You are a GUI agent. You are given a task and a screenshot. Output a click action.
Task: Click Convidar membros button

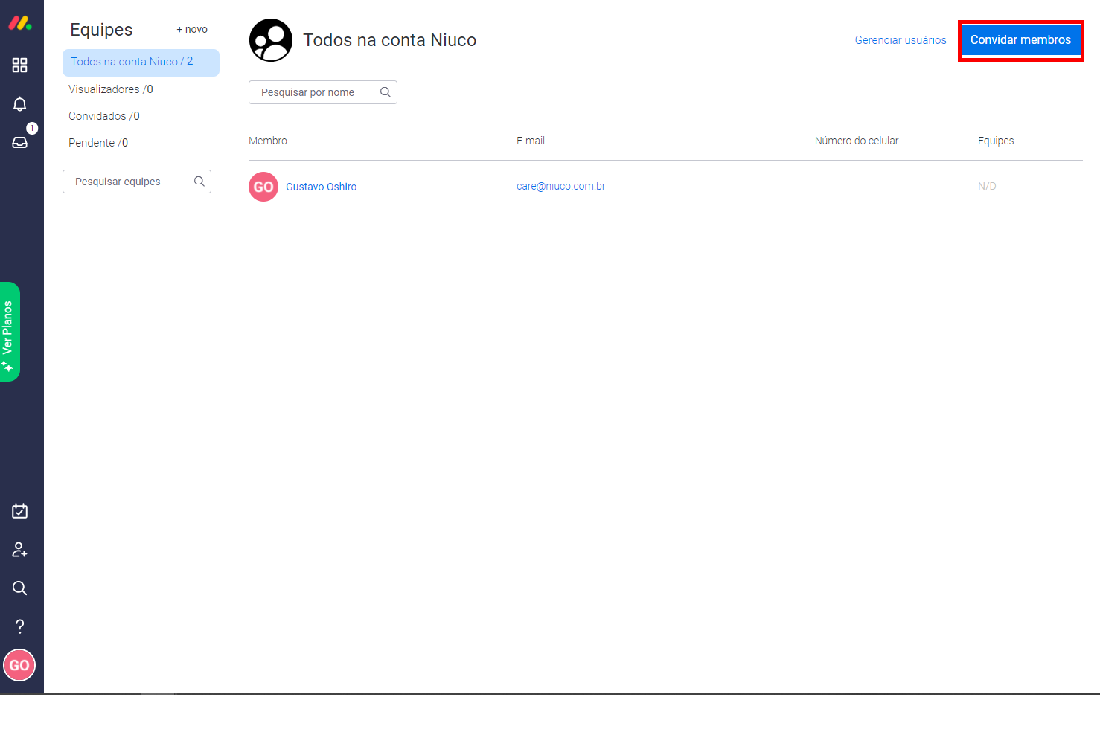point(1020,40)
